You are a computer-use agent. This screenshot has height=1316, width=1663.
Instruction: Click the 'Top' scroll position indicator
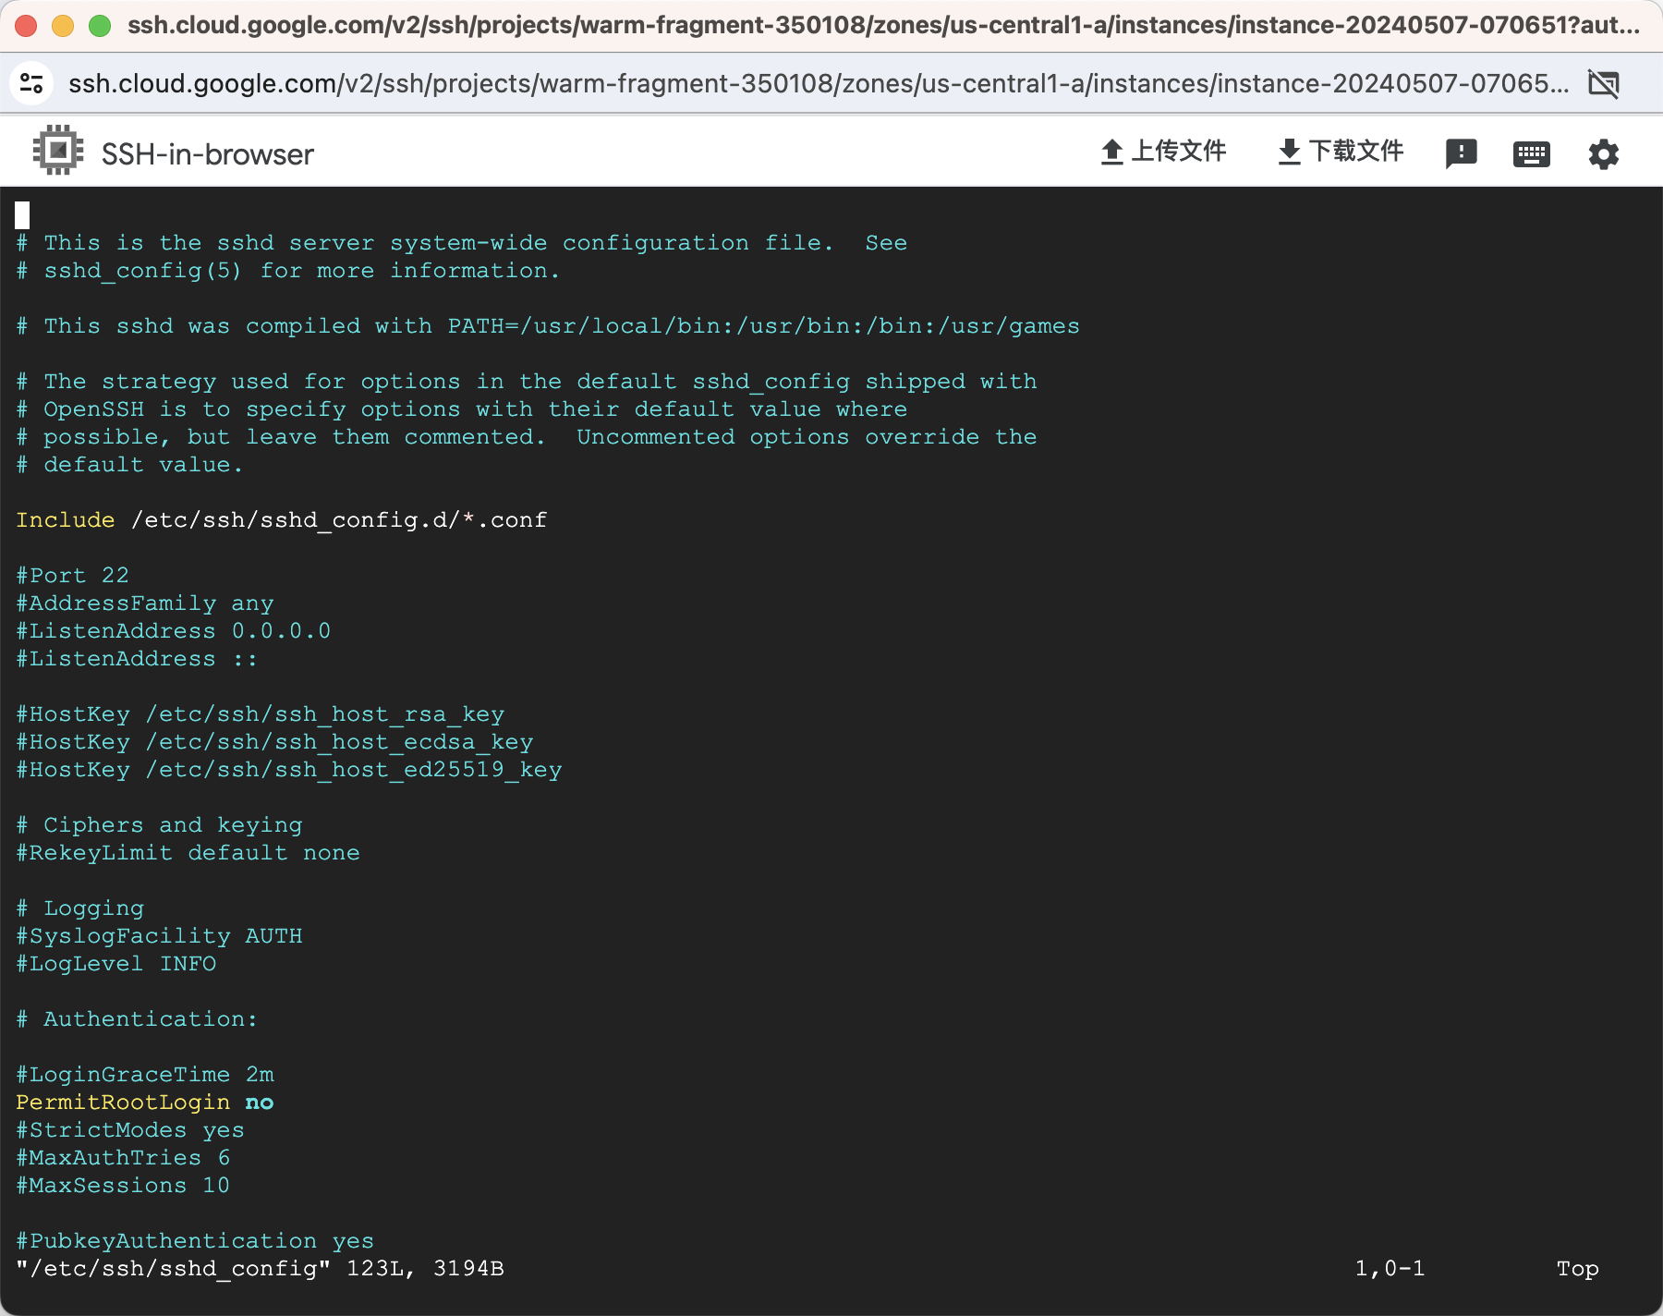point(1577,1269)
